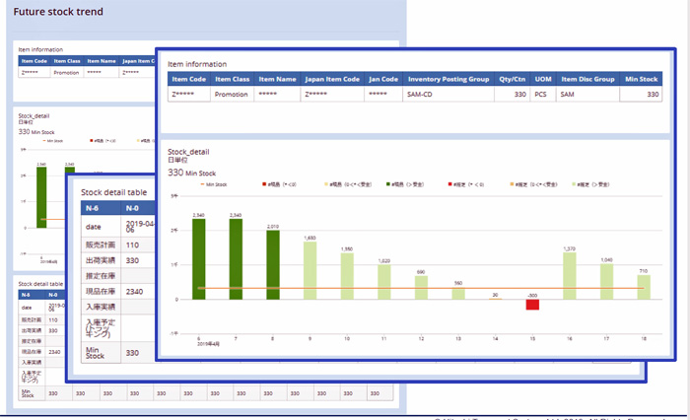Click the Z***** cell under Japan Item Code
Screen dimensions: 690x420
tap(332, 95)
